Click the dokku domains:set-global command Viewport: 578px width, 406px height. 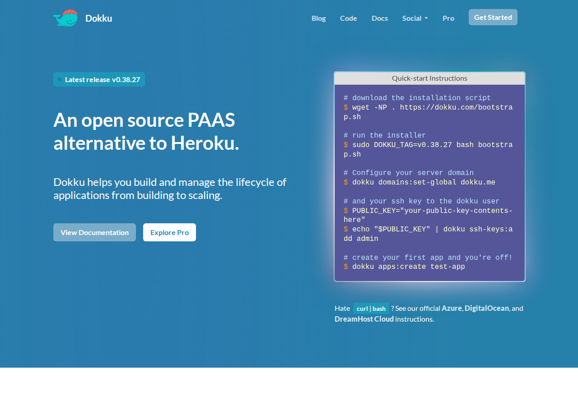[420, 183]
